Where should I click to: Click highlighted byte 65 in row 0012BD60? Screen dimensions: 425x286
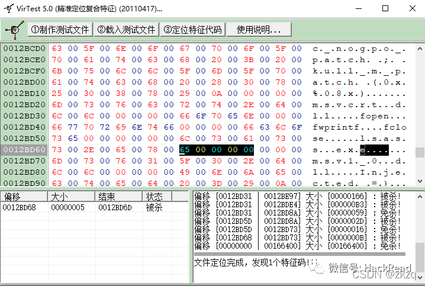click(x=185, y=150)
